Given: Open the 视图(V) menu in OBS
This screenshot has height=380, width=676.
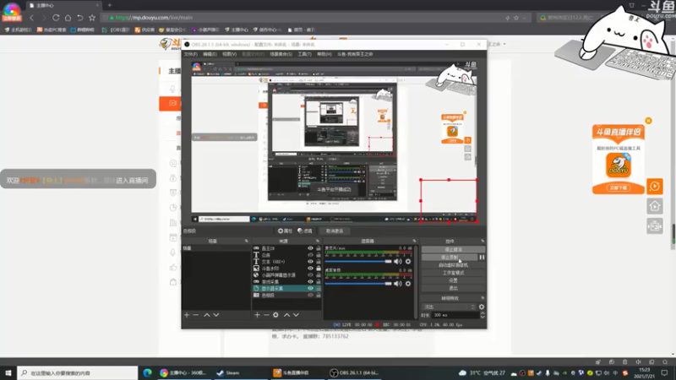Looking at the screenshot, I should (x=229, y=54).
